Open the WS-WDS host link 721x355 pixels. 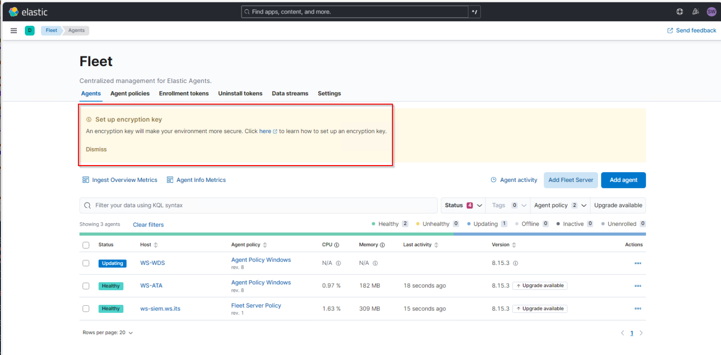pos(153,263)
